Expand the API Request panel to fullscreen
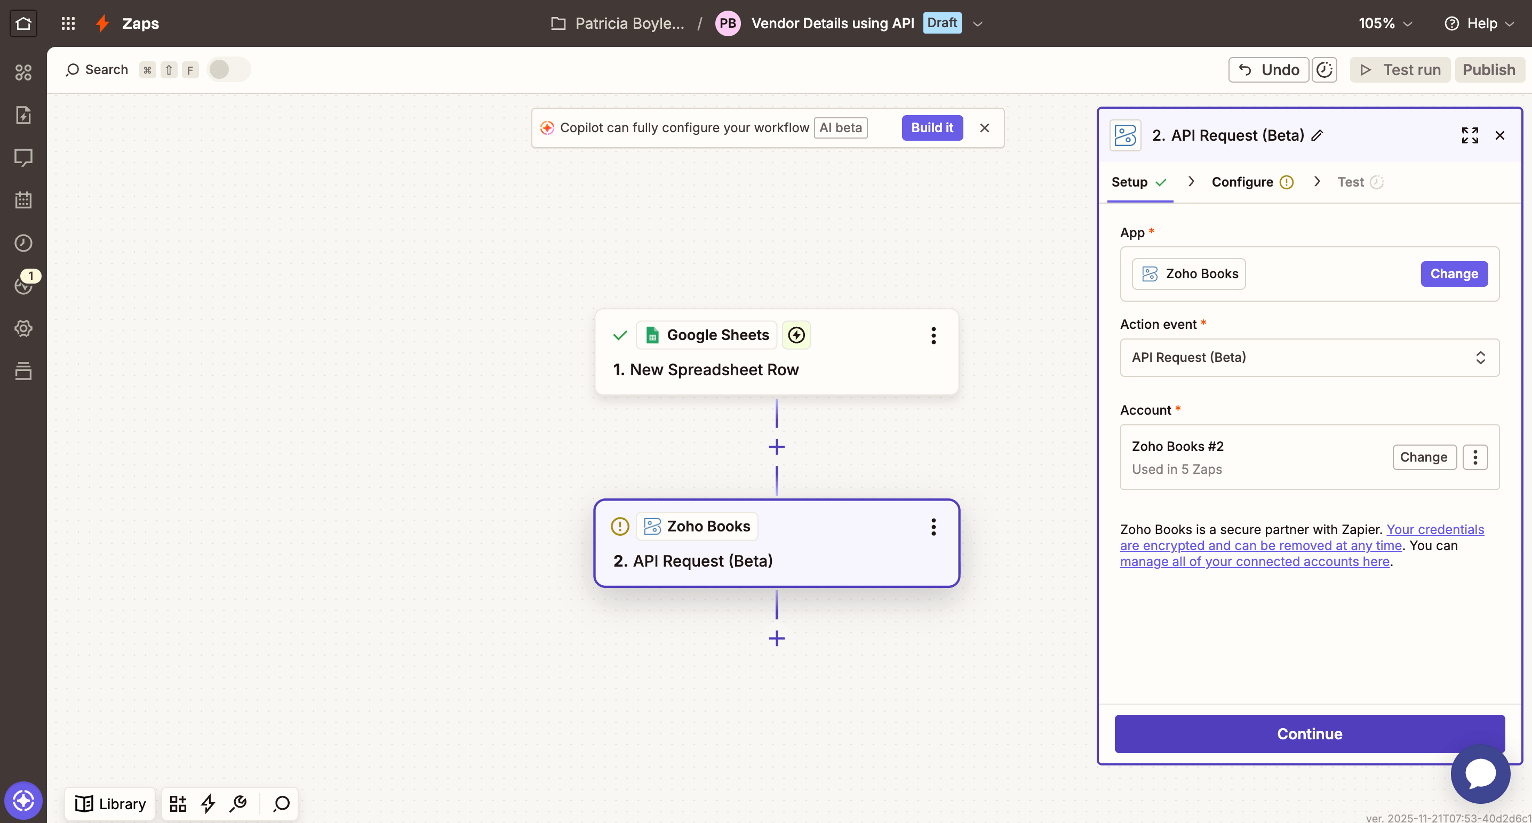The height and width of the screenshot is (823, 1532). [x=1470, y=135]
